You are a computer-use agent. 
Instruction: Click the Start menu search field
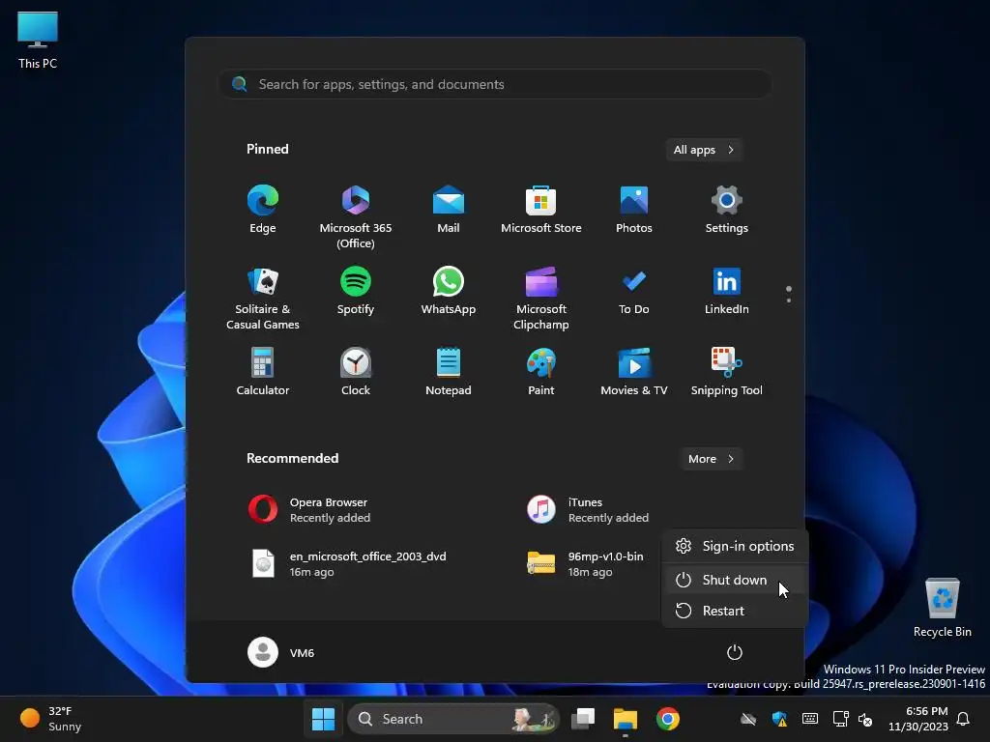pos(495,85)
